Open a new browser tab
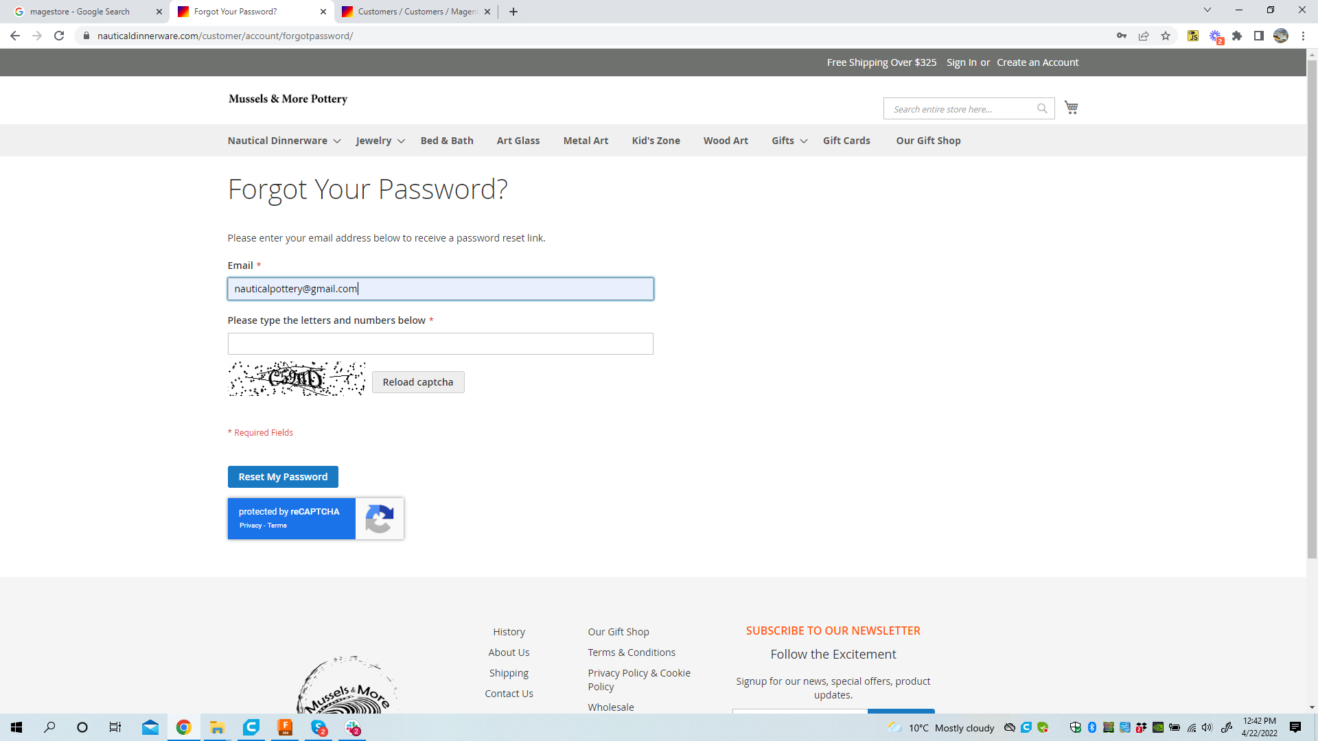 (513, 12)
